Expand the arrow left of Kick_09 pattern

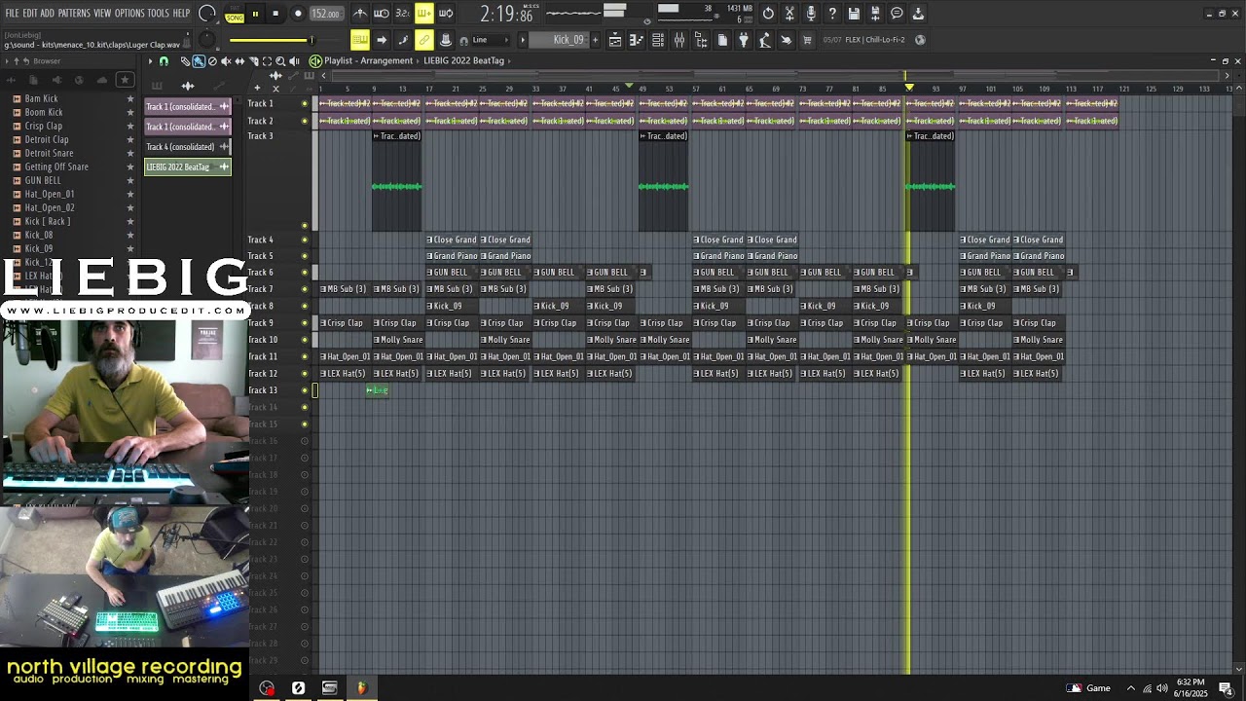[x=523, y=40]
